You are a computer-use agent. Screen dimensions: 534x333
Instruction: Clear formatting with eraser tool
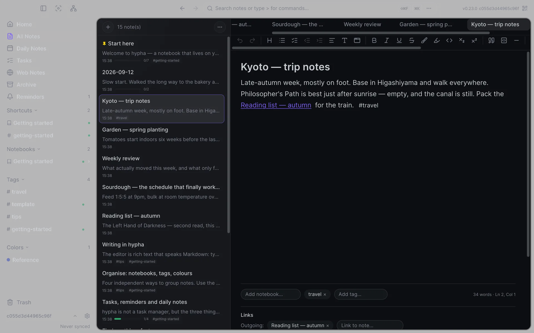[437, 41]
